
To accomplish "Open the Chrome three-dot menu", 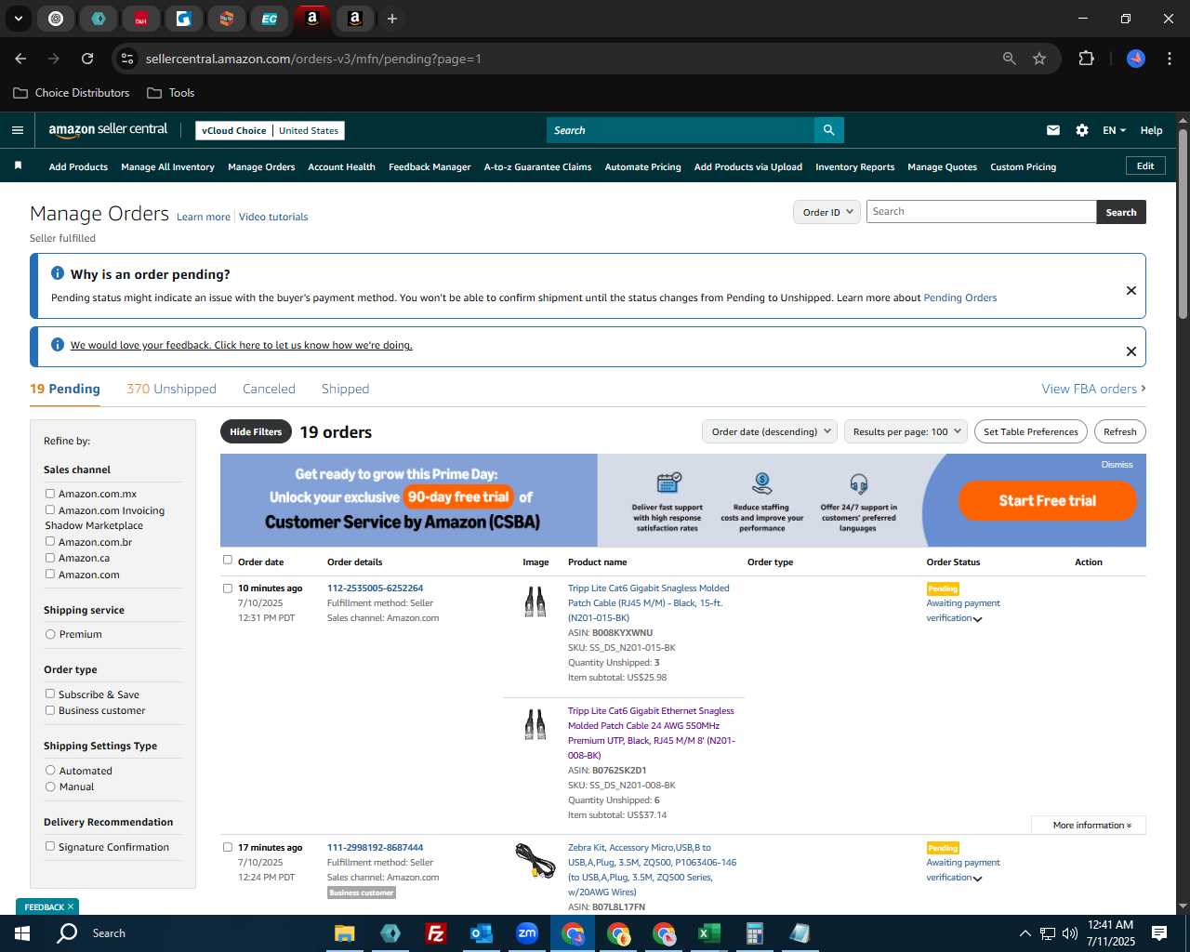I will click(1168, 59).
